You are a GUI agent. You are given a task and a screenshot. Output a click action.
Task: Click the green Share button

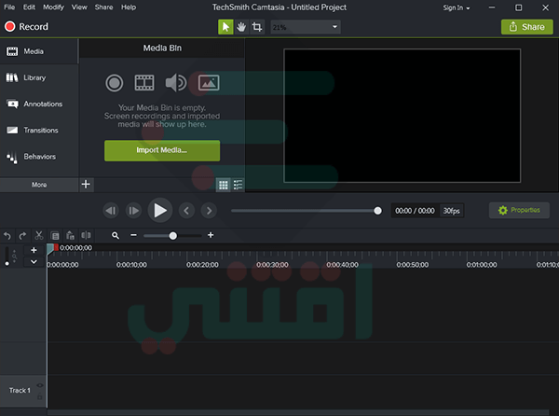[x=527, y=27]
